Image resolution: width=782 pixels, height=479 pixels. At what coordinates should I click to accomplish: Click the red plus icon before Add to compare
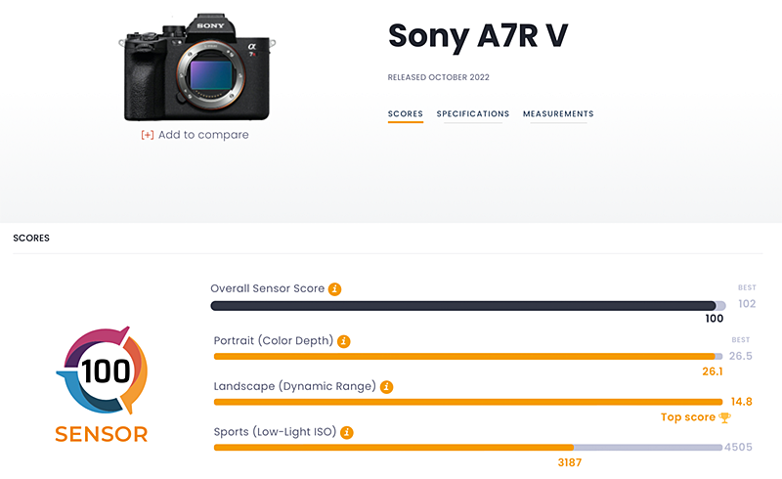tap(147, 135)
